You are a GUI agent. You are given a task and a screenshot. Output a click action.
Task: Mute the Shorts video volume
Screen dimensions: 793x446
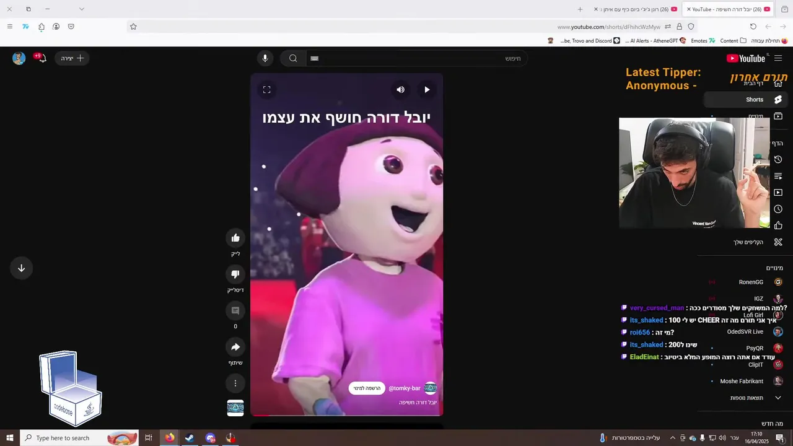click(400, 90)
